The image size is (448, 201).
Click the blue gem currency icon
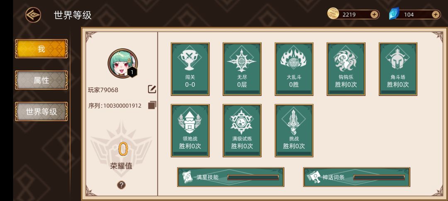click(394, 14)
